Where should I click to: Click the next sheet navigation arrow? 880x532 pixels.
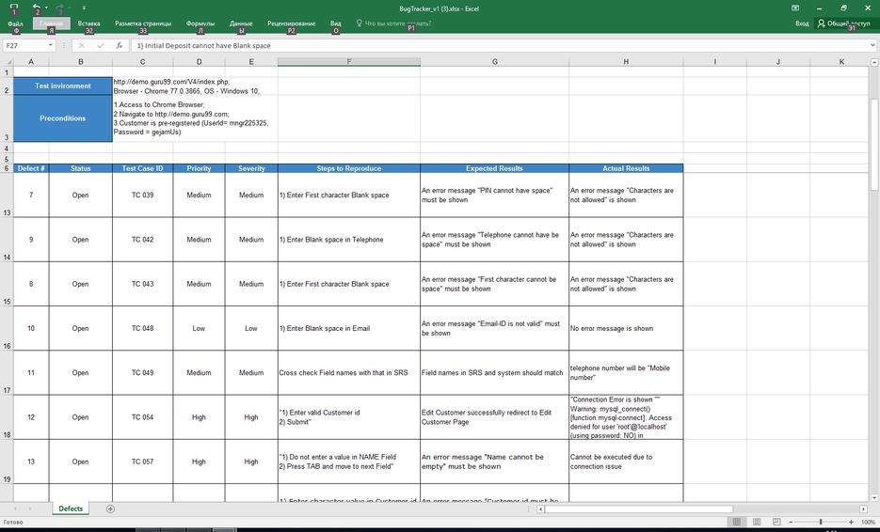(x=30, y=509)
